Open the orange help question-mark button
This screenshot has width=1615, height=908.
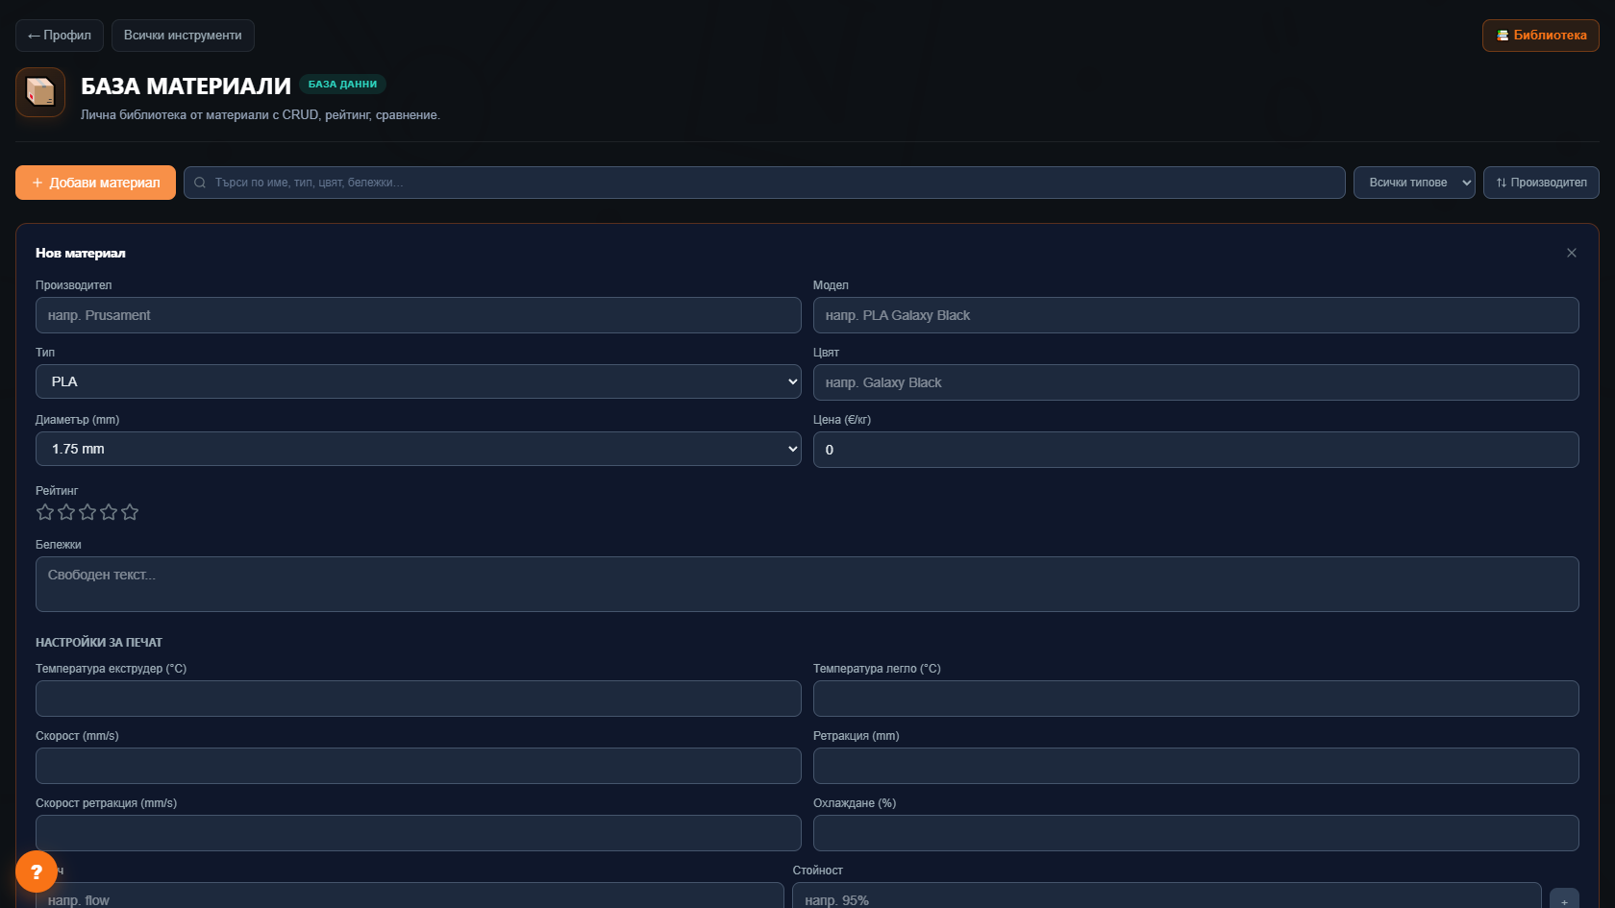pos(37,872)
